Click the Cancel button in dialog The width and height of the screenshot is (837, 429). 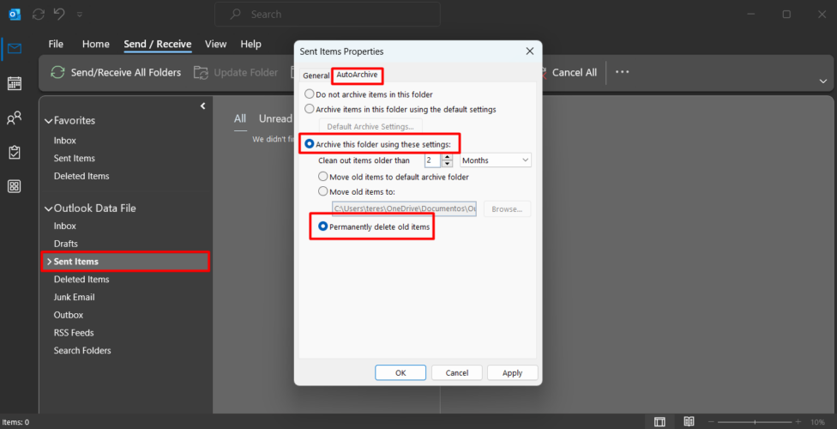(457, 373)
